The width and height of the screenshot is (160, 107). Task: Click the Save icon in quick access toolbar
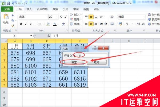pyautogui.click(x=8, y=3)
